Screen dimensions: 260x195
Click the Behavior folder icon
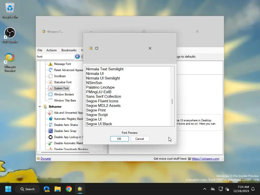click(45, 107)
